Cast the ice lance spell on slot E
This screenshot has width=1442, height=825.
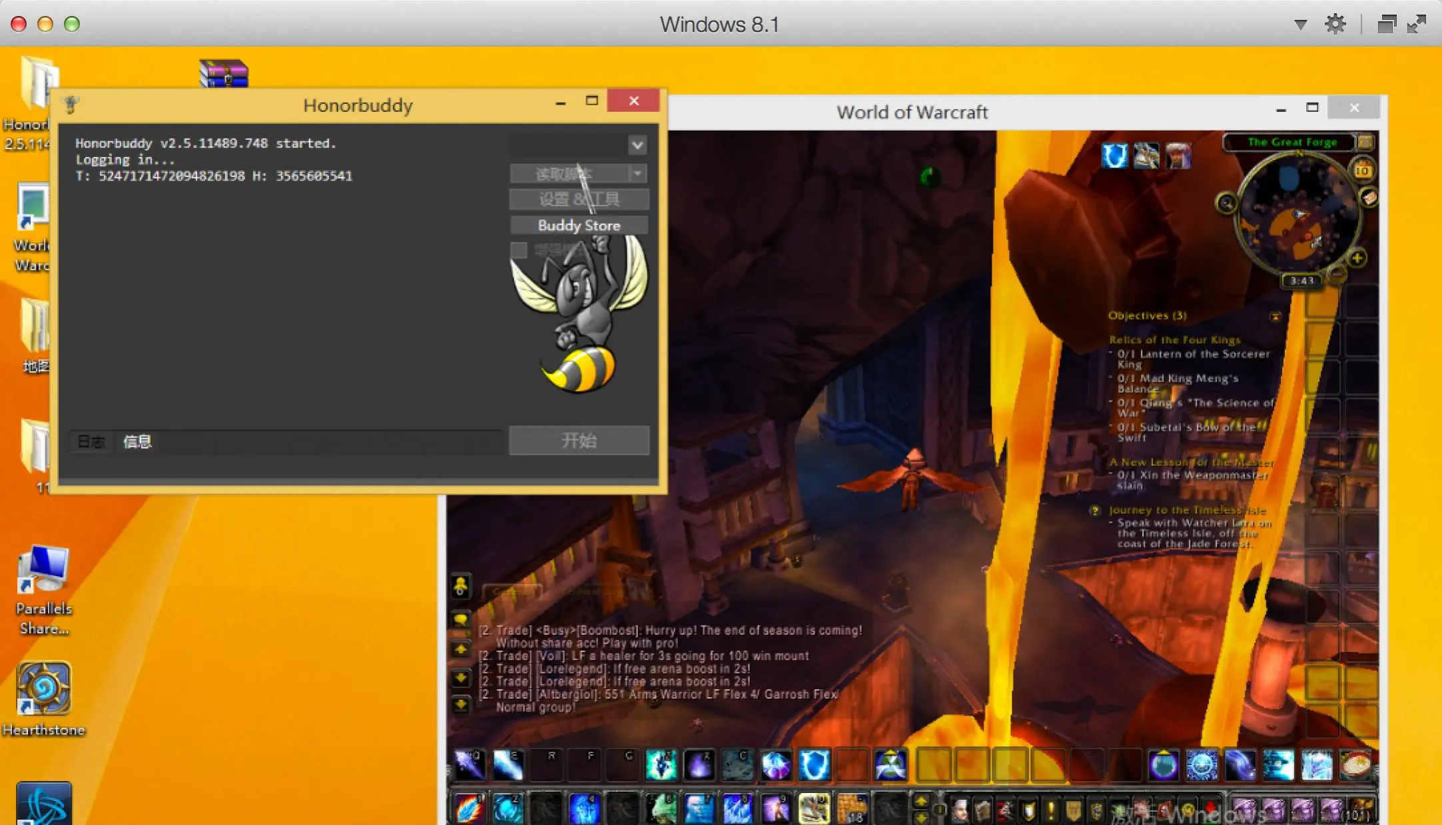pos(508,765)
